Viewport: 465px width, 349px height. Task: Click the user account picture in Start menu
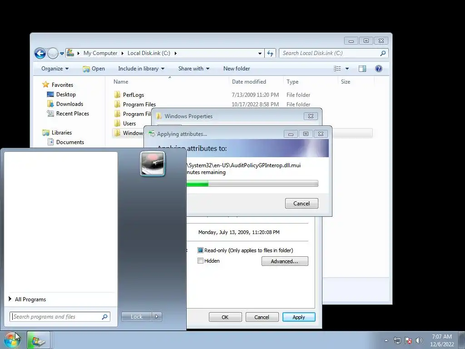[153, 164]
